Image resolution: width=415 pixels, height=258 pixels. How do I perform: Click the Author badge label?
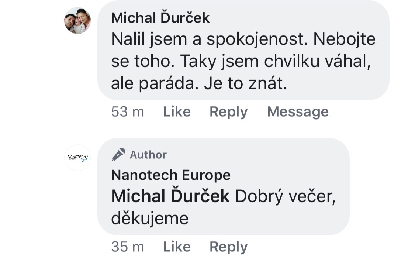pyautogui.click(x=148, y=155)
